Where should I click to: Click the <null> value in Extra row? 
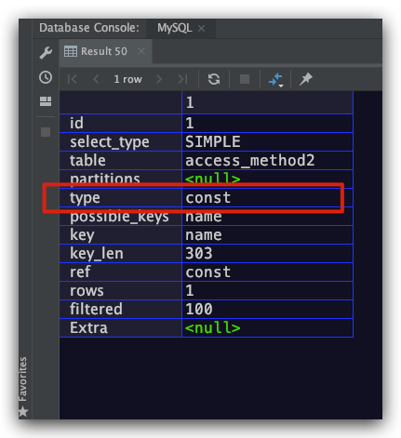tap(267, 328)
